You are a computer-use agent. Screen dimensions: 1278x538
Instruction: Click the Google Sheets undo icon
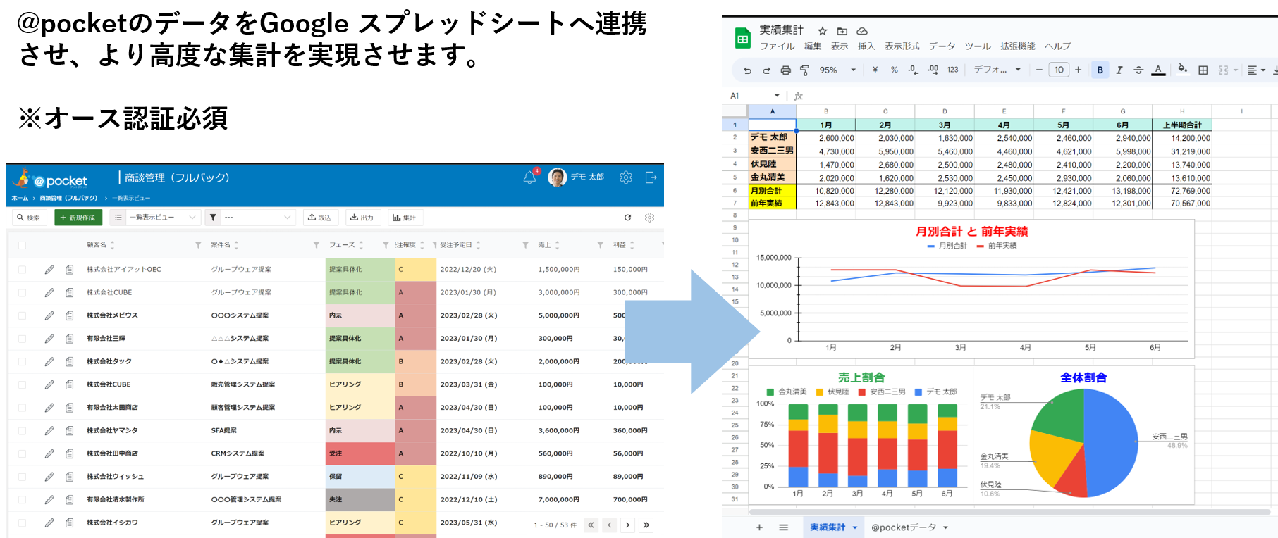[x=747, y=70]
